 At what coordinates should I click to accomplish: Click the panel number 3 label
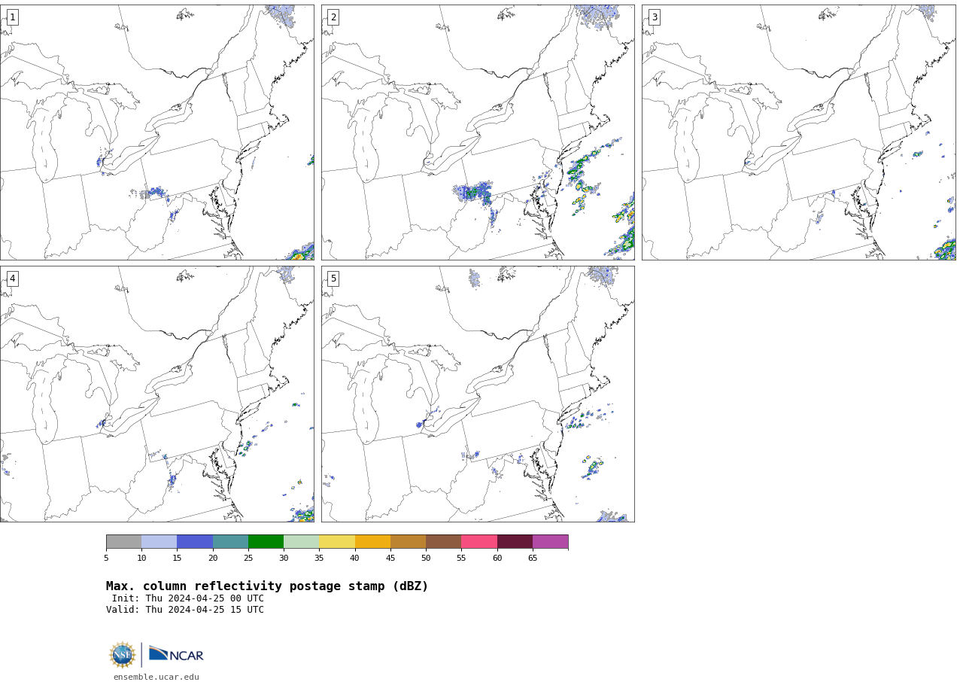pos(654,17)
